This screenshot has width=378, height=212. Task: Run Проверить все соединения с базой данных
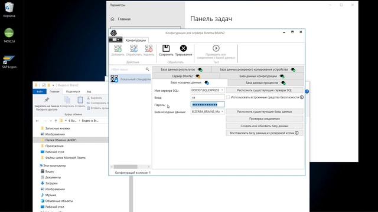point(216,52)
